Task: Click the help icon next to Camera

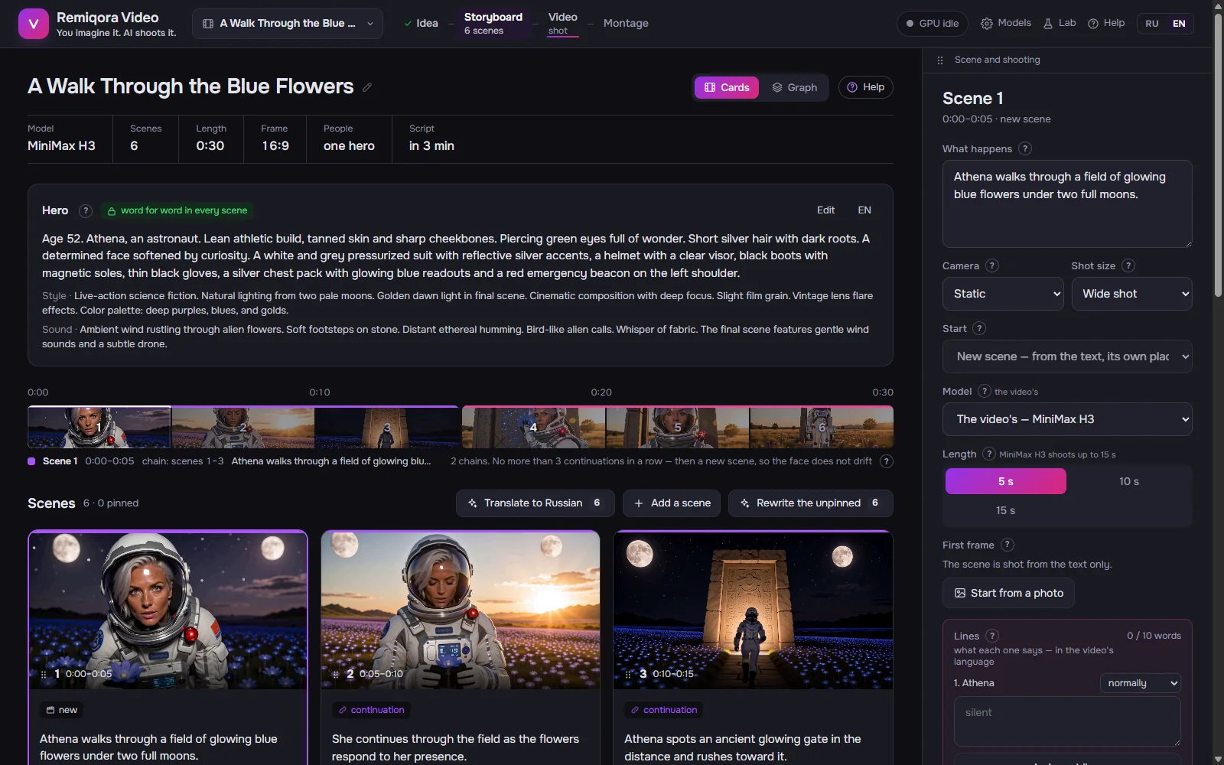Action: click(x=992, y=265)
